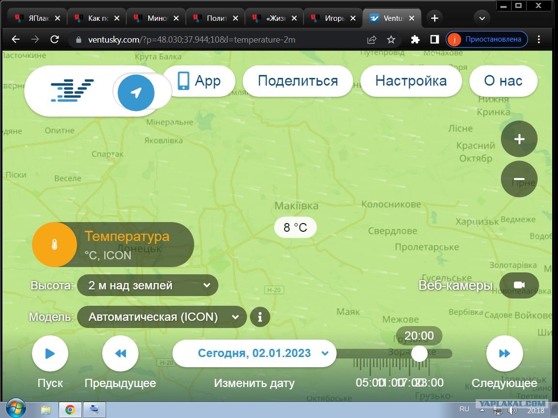Viewport: 558px width, 418px height.
Task: Click the Ventusky logo
Action: [72, 90]
